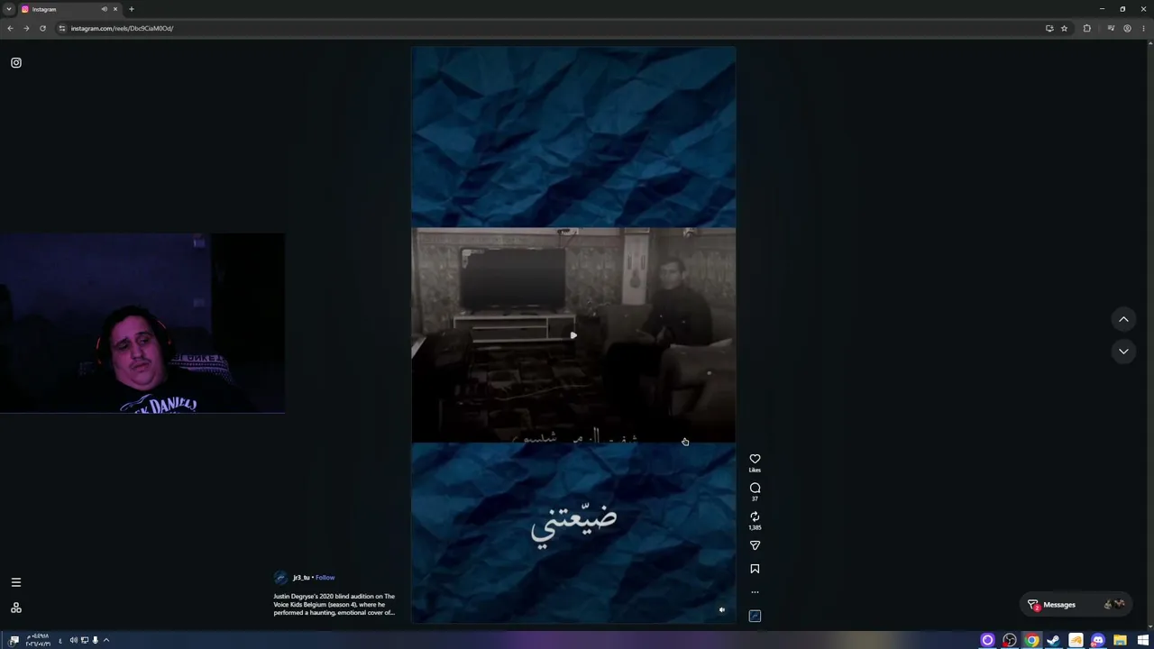Viewport: 1154px width, 649px height.
Task: Open a new browser tab
Action: tap(132, 9)
